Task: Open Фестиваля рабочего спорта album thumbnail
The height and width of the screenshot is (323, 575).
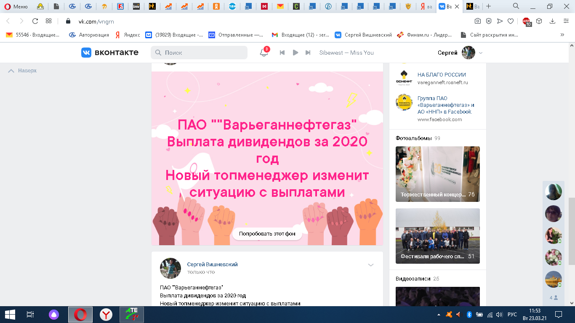Action: [x=437, y=236]
